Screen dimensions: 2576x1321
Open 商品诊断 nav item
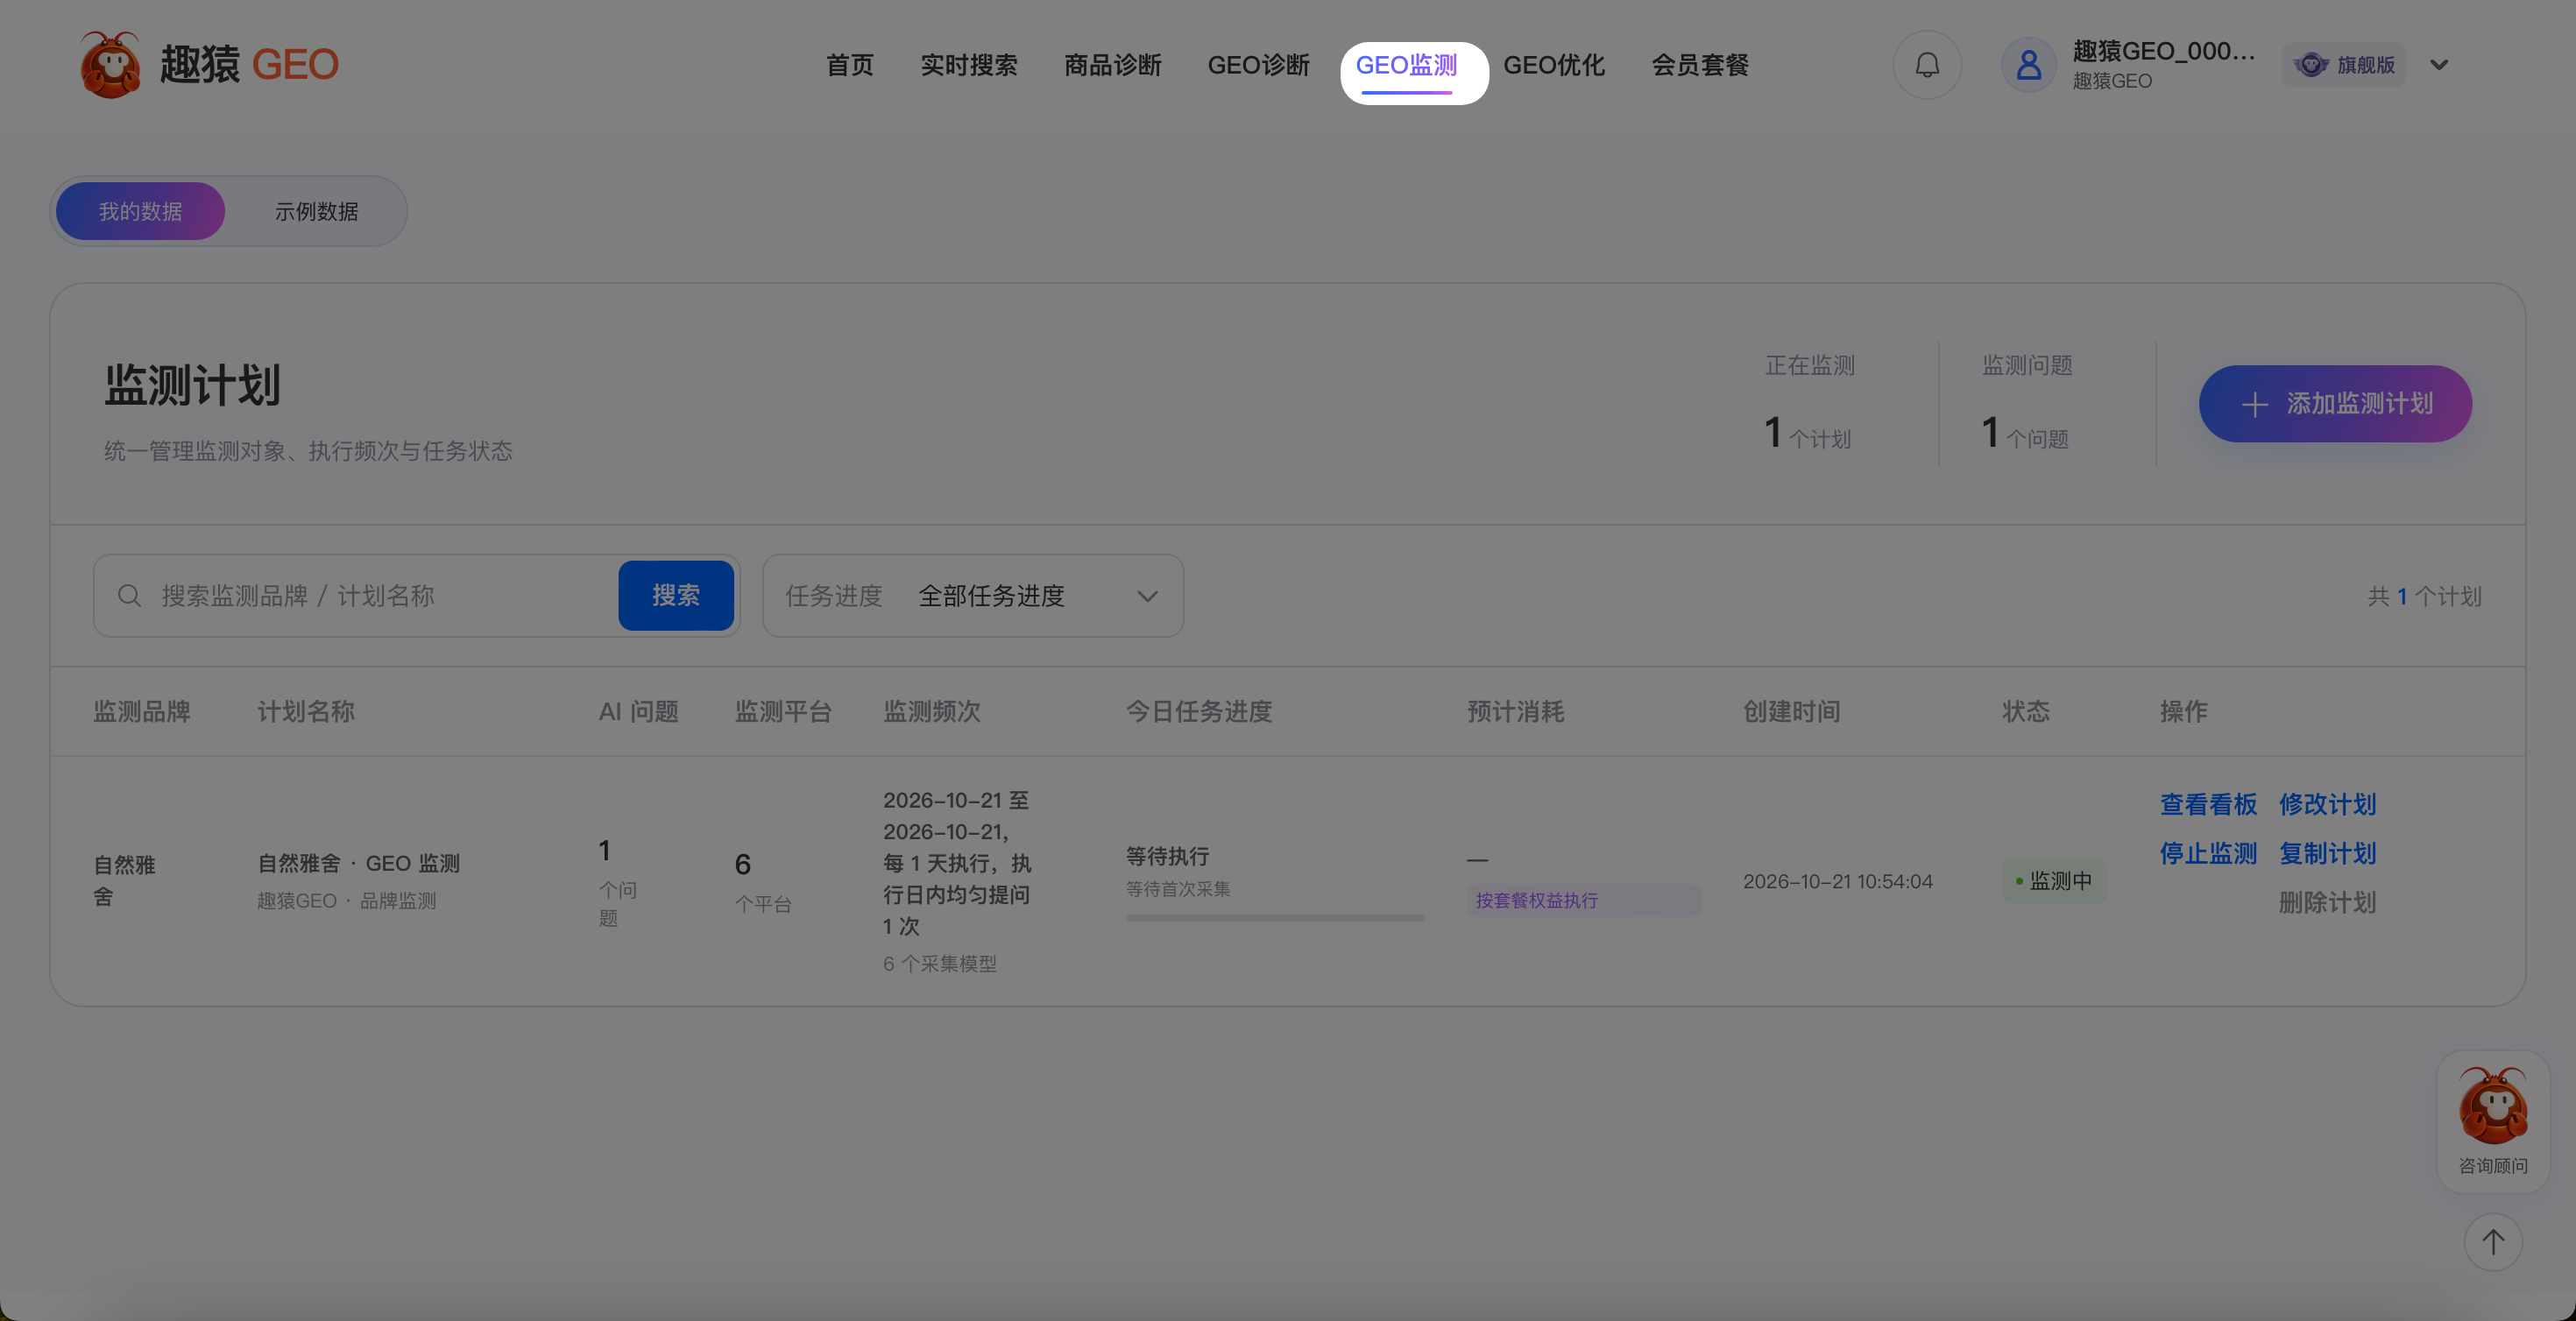[x=1113, y=65]
